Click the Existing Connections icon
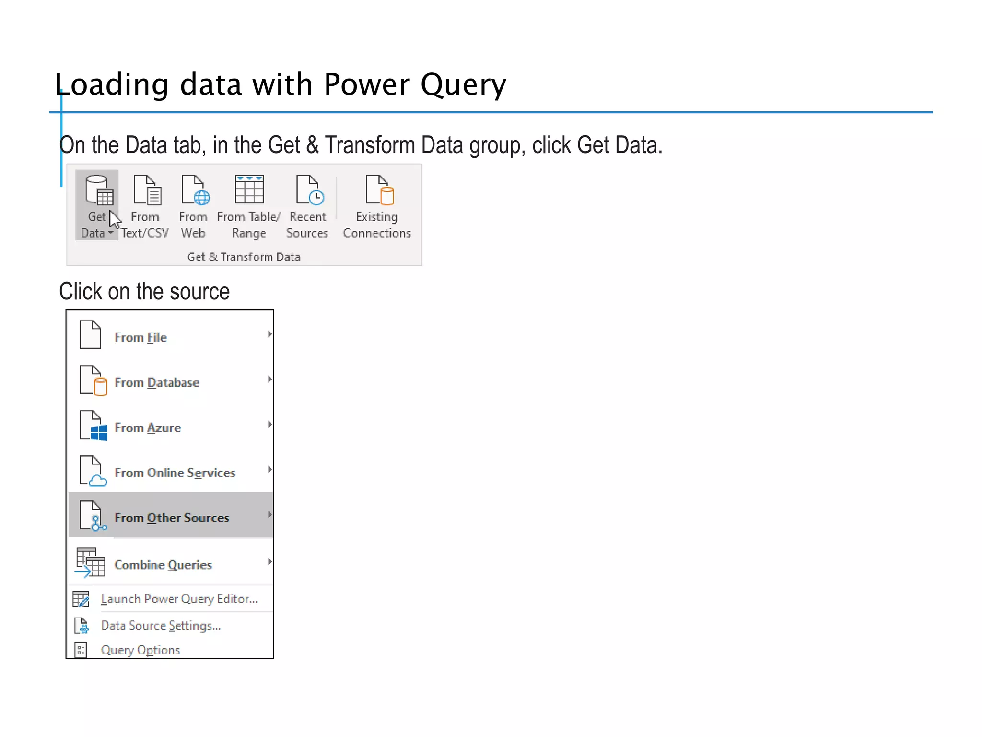The image size is (982, 737). (379, 190)
